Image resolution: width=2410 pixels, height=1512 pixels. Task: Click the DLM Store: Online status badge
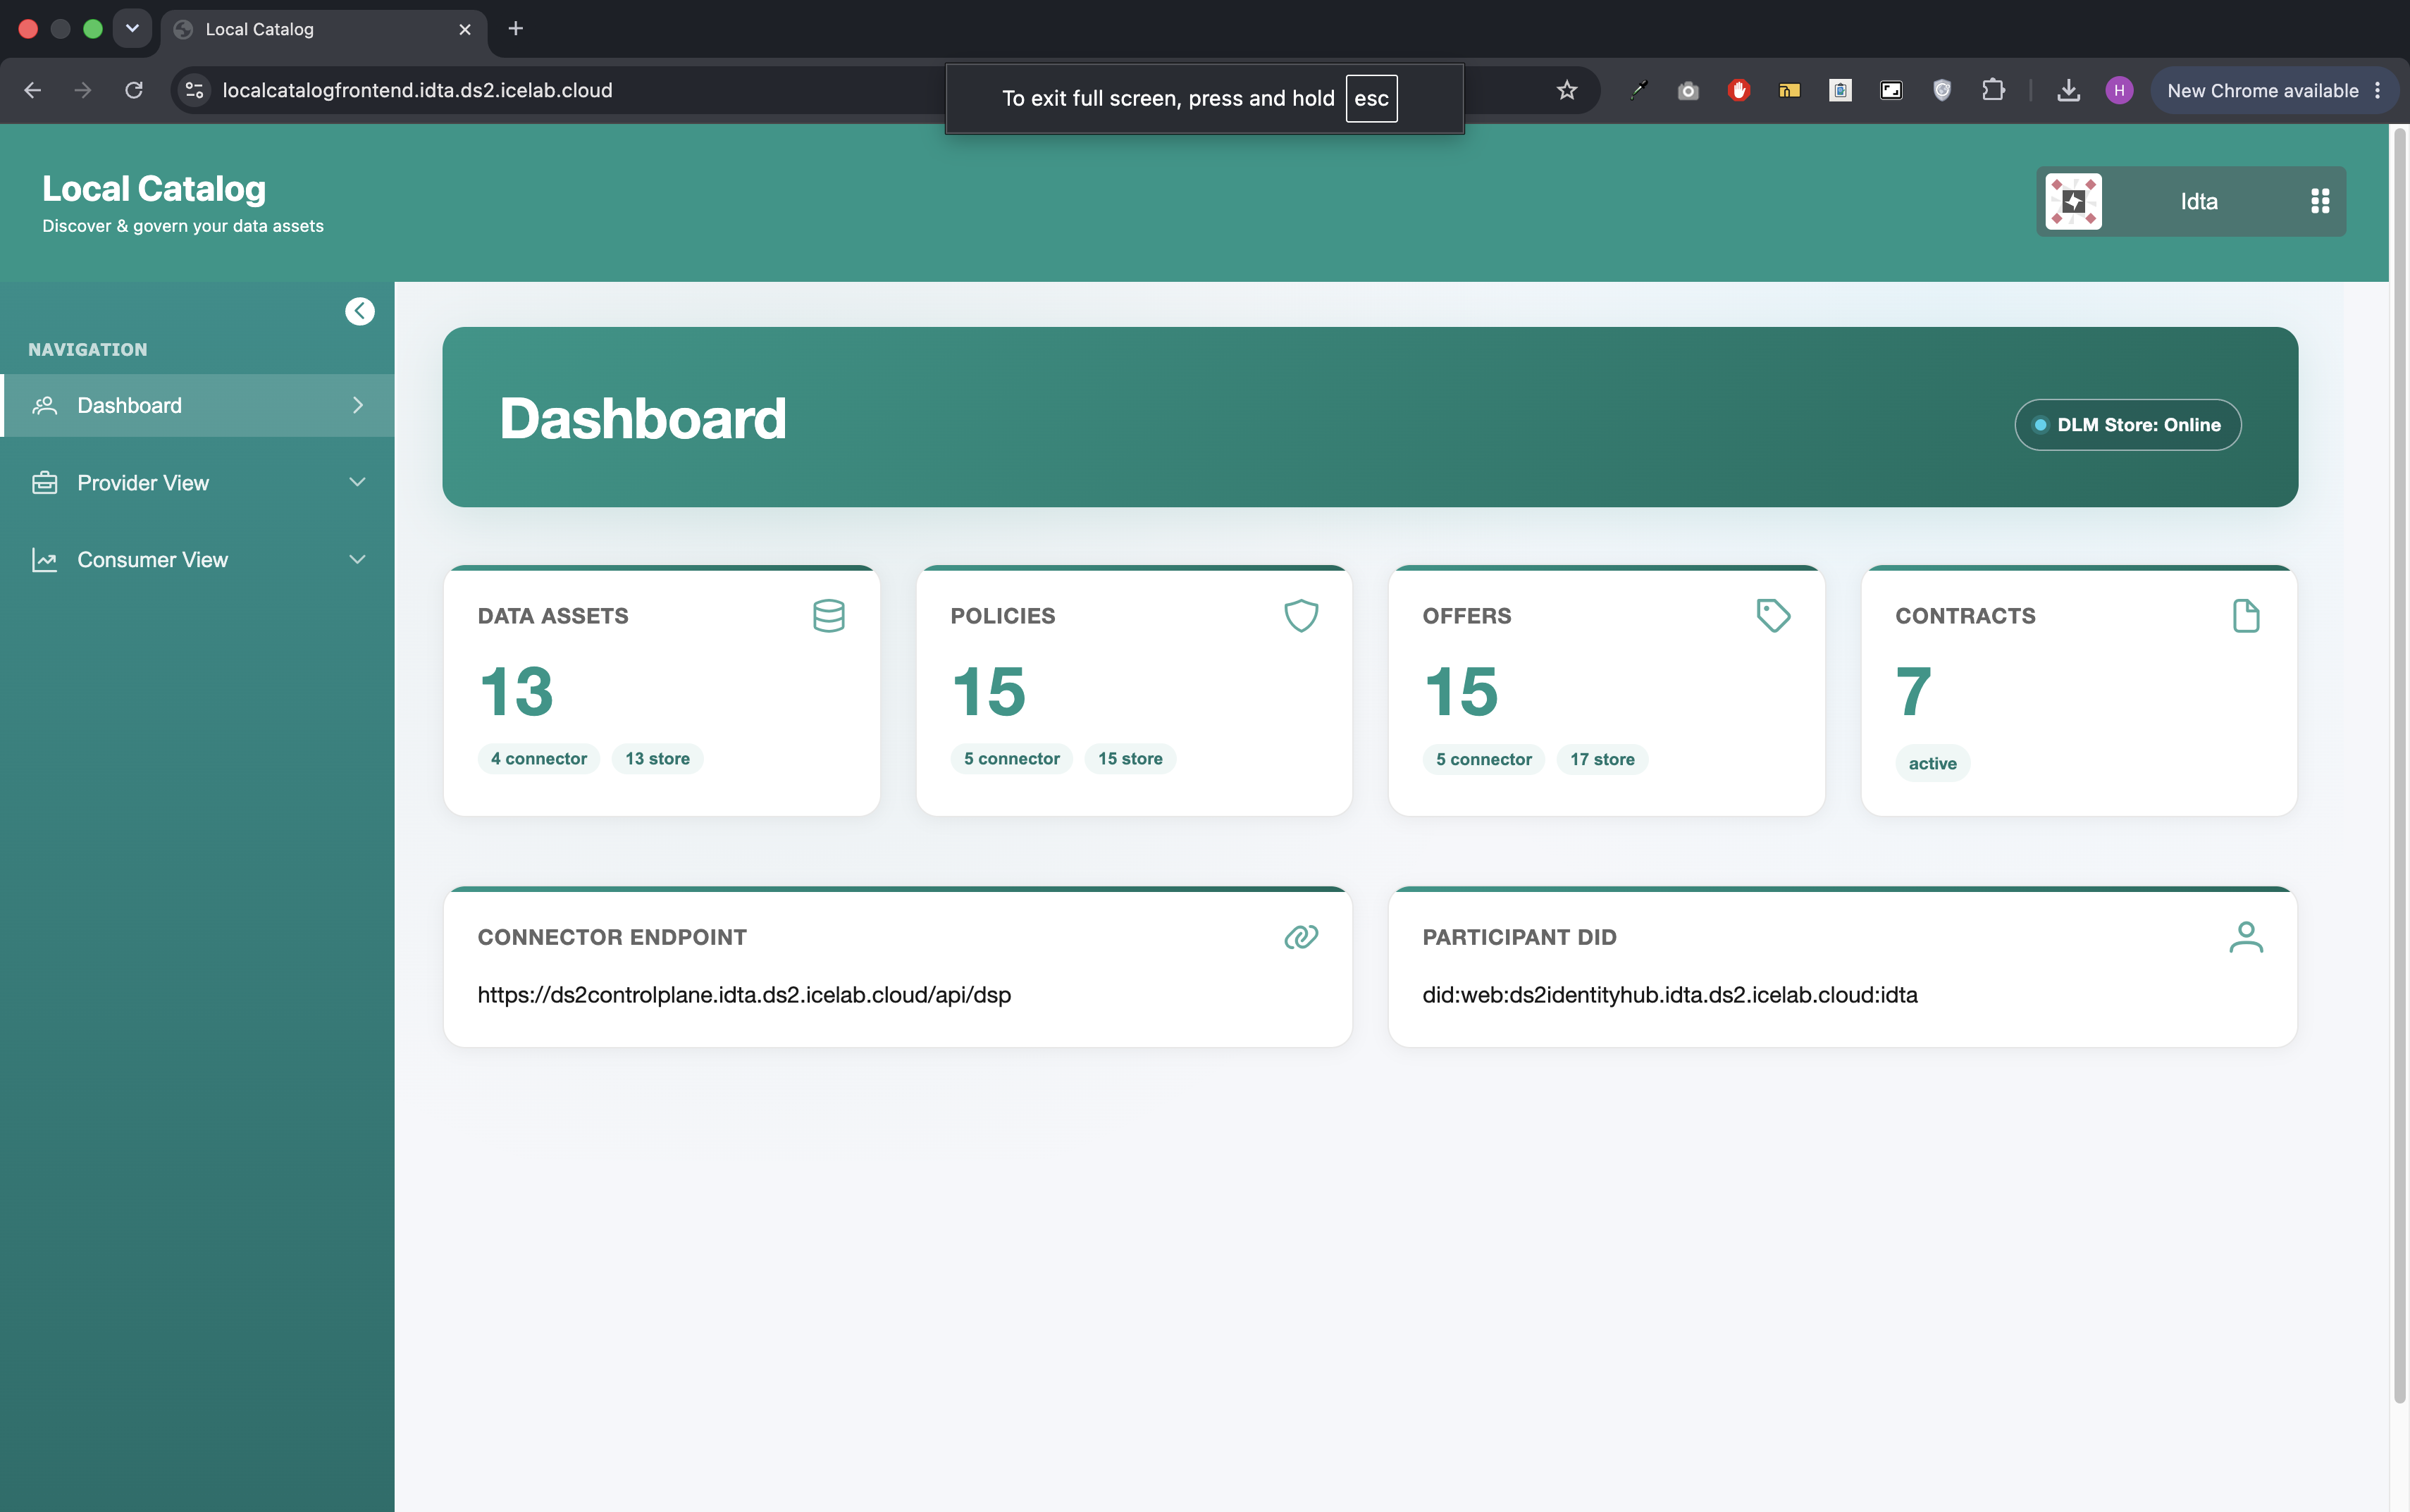point(2128,425)
